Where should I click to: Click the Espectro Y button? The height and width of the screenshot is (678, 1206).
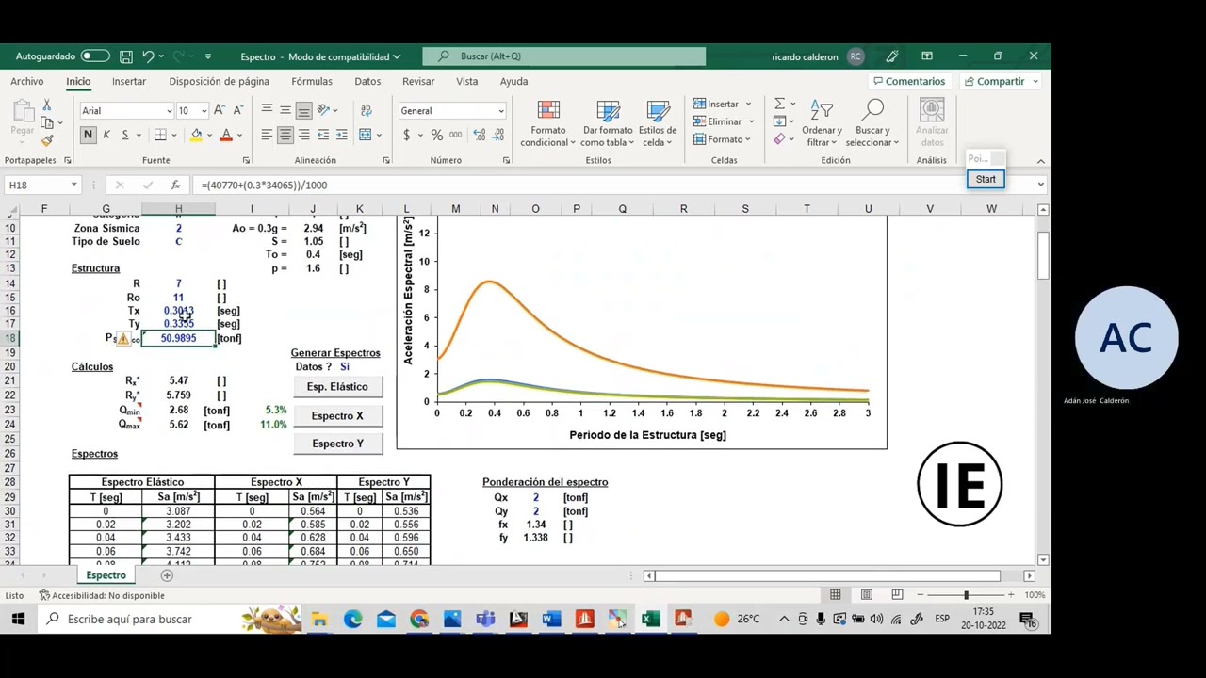(x=337, y=444)
